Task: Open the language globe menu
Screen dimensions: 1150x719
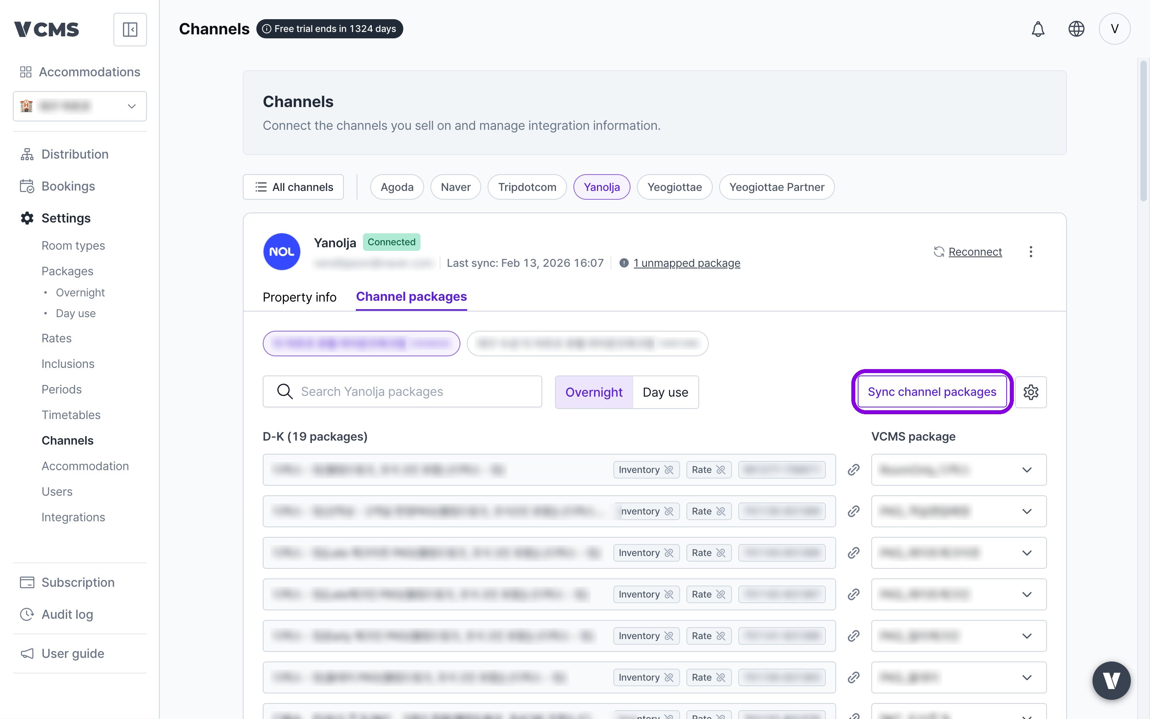Action: pyautogui.click(x=1076, y=29)
